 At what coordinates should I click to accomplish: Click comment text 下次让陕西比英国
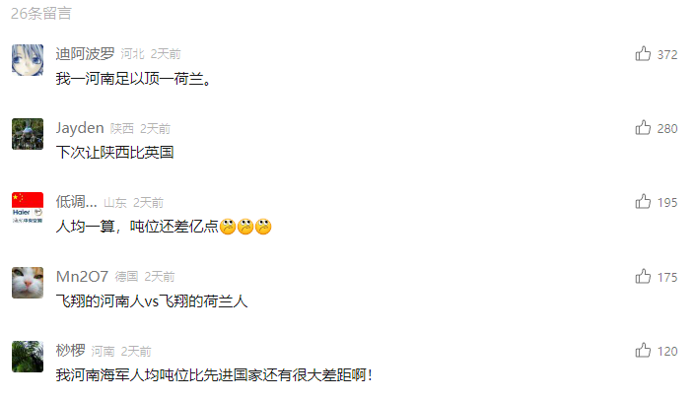(x=115, y=153)
